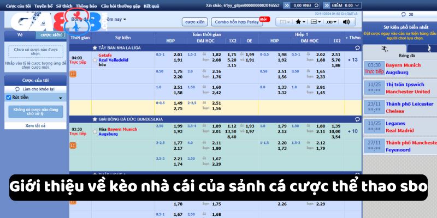Viewport: 437px width, 218px height.
Task: Open the greyed-out first toolbar dropdown
Action: click(x=285, y=22)
